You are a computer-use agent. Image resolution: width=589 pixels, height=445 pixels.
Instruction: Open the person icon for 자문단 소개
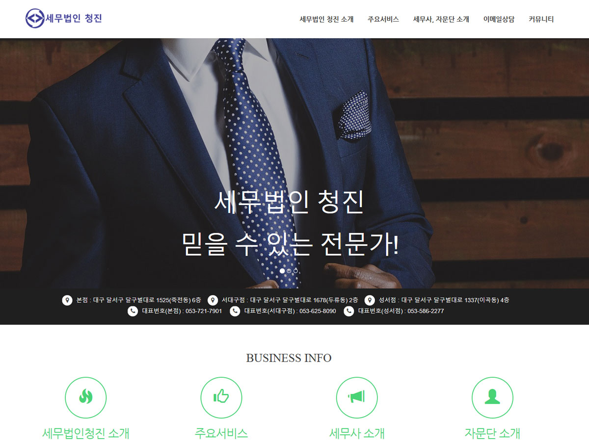click(x=492, y=397)
